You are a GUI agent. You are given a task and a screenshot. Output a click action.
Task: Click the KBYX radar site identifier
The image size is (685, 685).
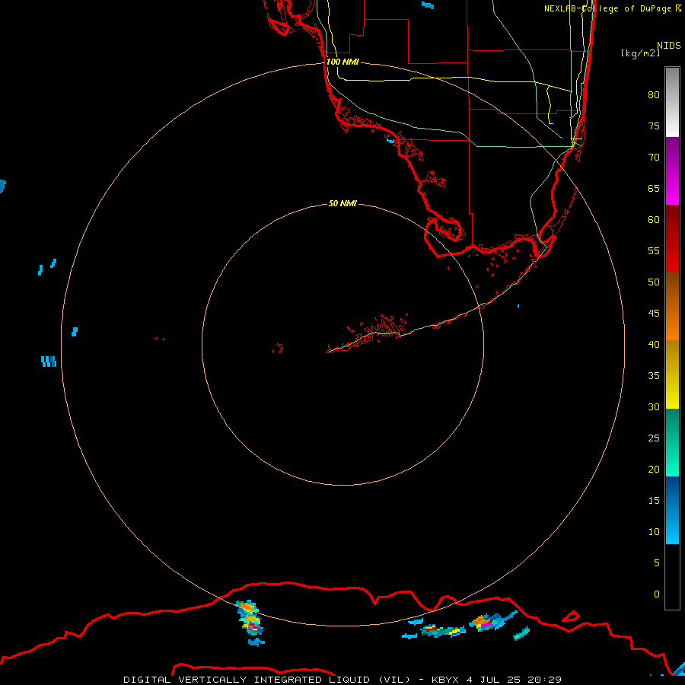tap(445, 680)
